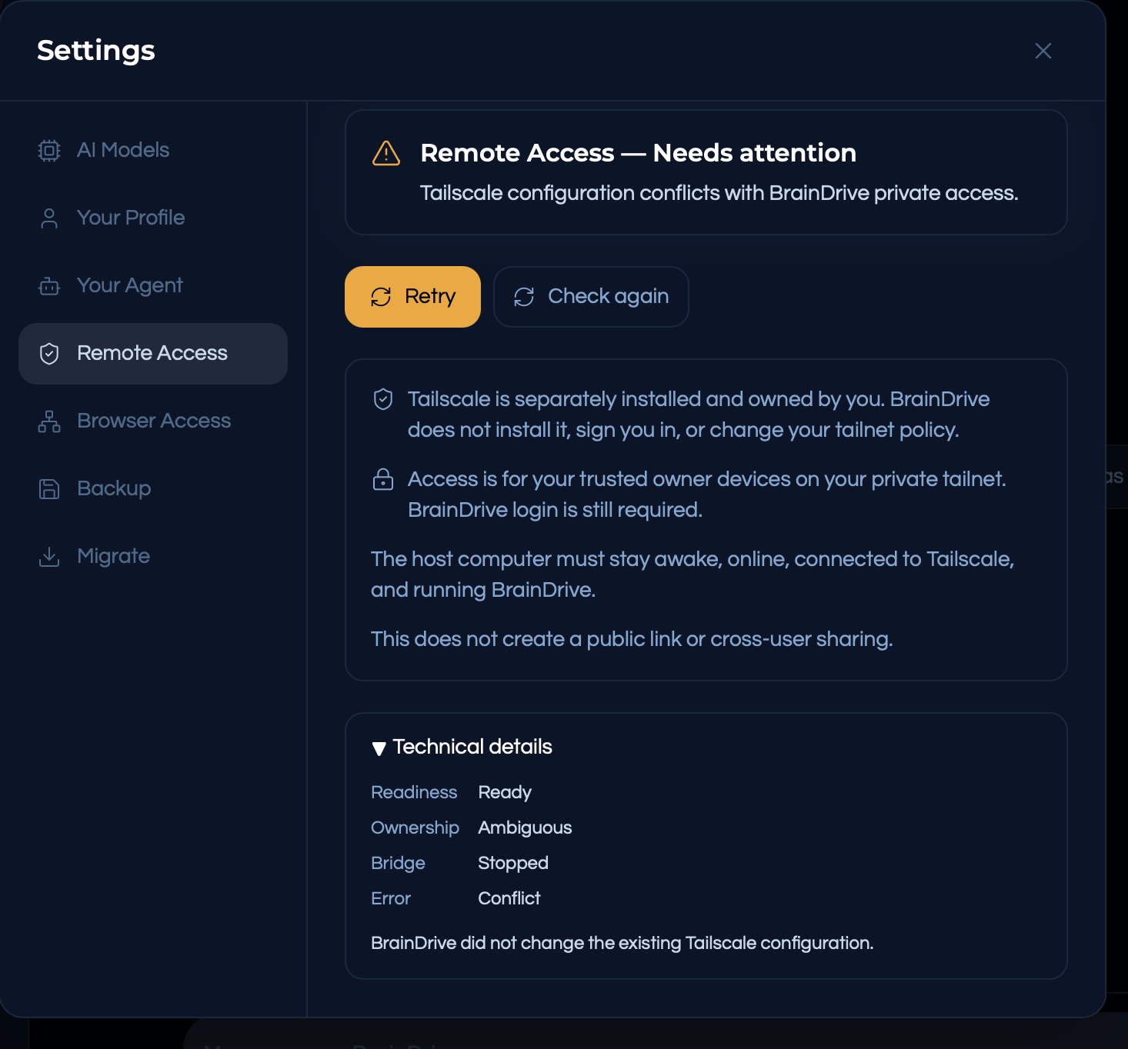Image resolution: width=1128 pixels, height=1049 pixels.
Task: Open the AI Models settings section
Action: pos(153,150)
